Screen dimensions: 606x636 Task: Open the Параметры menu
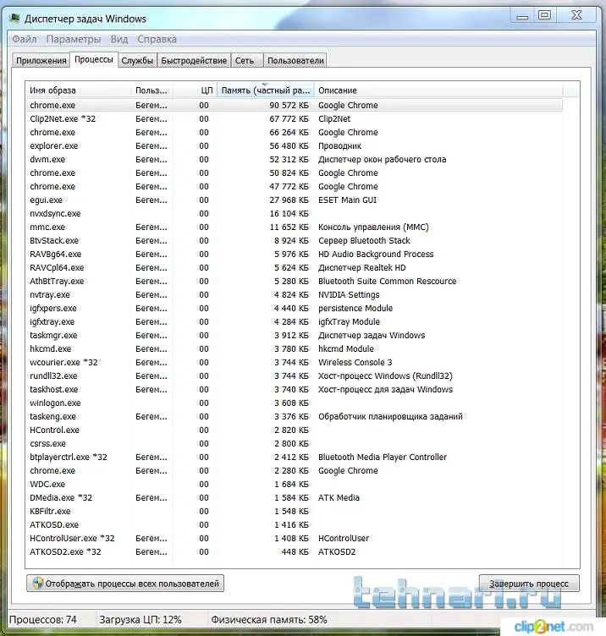pos(74,40)
